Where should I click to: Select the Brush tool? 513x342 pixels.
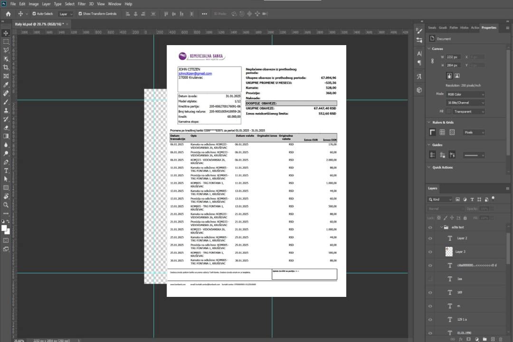(6, 102)
